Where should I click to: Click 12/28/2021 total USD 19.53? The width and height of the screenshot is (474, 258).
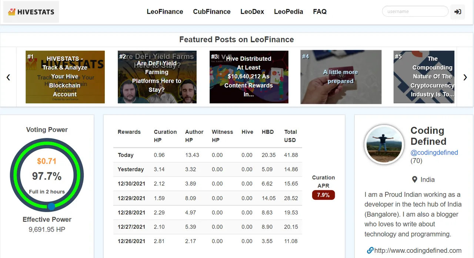[291, 212]
